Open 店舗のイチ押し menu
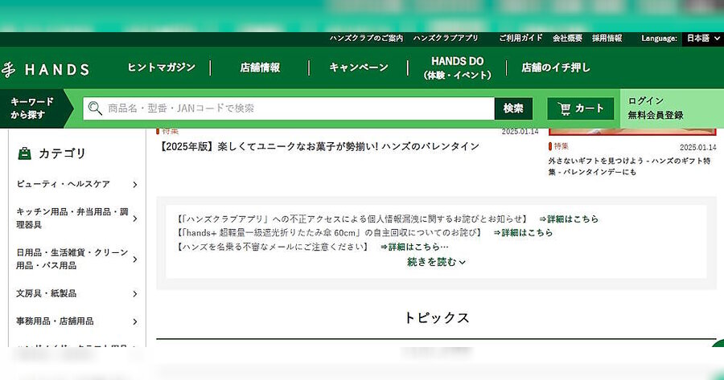Image resolution: width=724 pixels, height=380 pixels. point(556,67)
